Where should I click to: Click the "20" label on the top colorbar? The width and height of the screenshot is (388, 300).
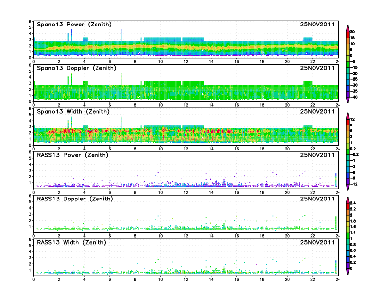(x=352, y=32)
